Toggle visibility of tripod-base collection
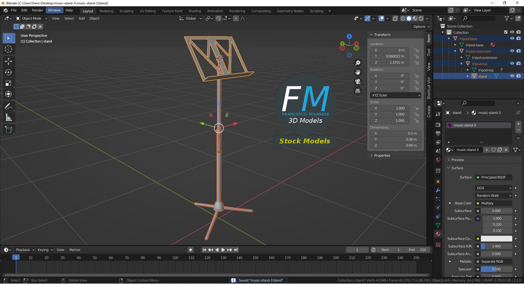This screenshot has height=284, width=524. pyautogui.click(x=512, y=38)
